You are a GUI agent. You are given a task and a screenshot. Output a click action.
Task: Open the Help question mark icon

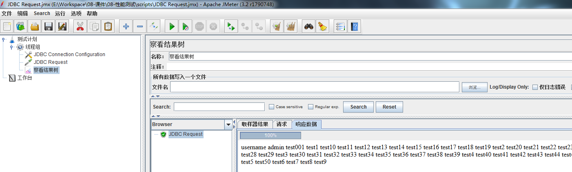click(x=354, y=27)
